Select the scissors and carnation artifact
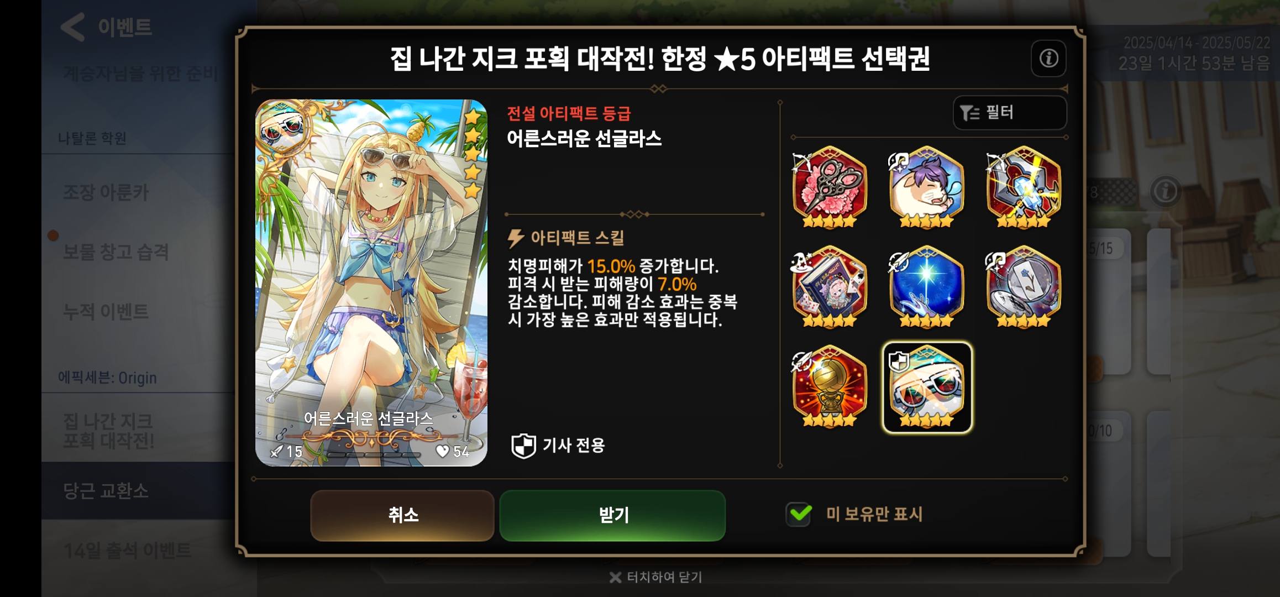The width and height of the screenshot is (1280, 597). (829, 187)
